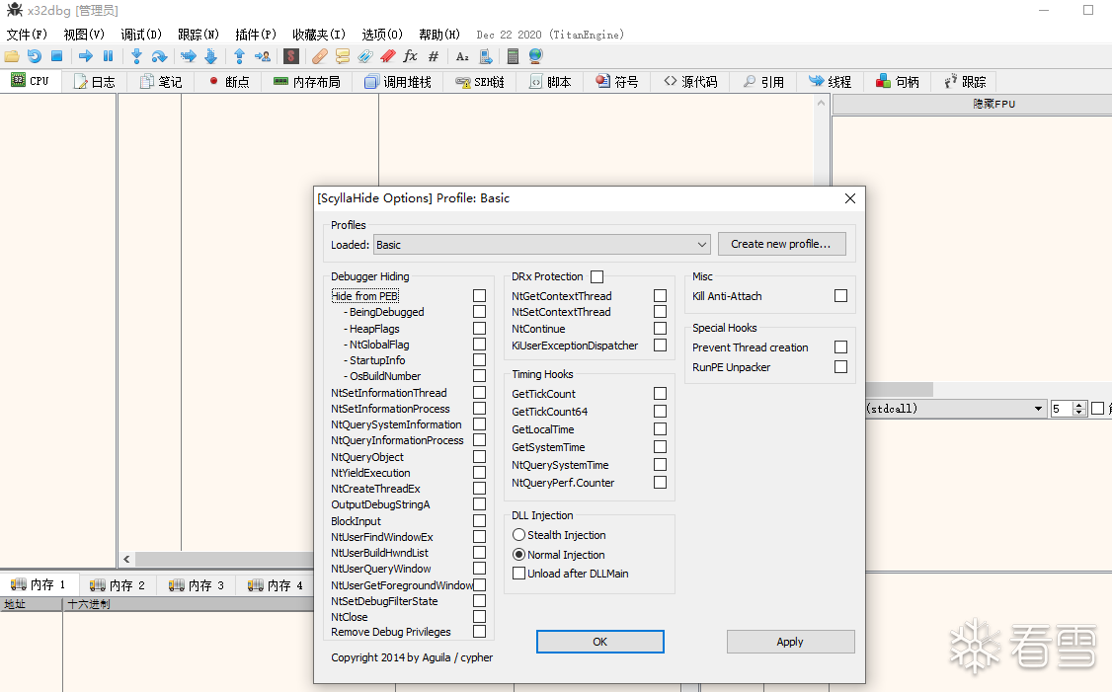Click the variables hash icon
Image resolution: width=1112 pixels, height=692 pixels.
pos(434,56)
